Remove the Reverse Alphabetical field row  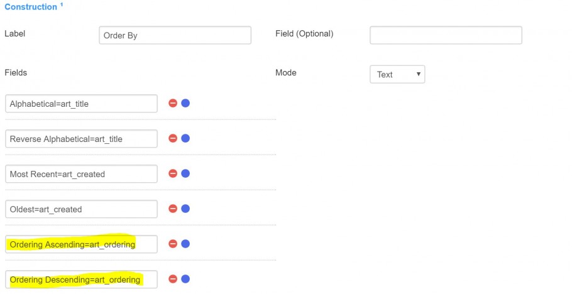[173, 138]
